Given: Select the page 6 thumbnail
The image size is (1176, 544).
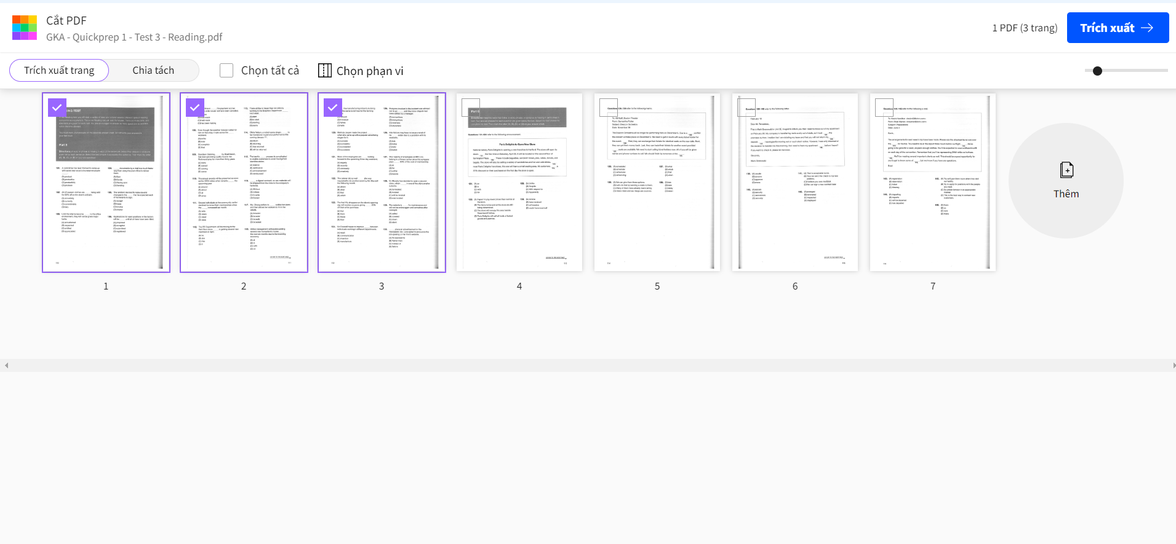Looking at the screenshot, I should (795, 183).
